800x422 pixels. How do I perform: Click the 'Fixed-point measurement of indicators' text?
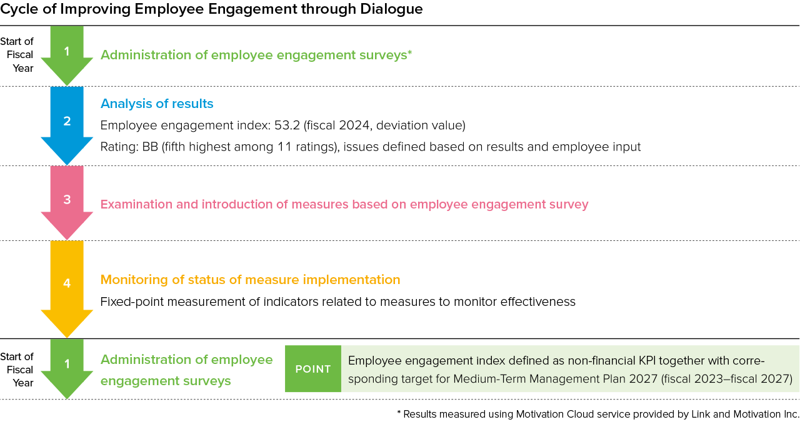tap(338, 302)
